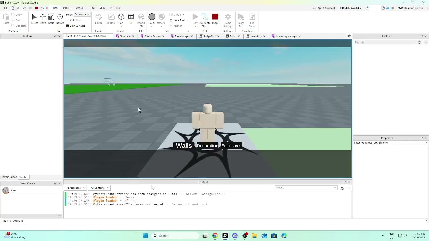Viewport: 429px width, 241px height.
Task: Click the Run a command bar
Action: tap(214, 221)
